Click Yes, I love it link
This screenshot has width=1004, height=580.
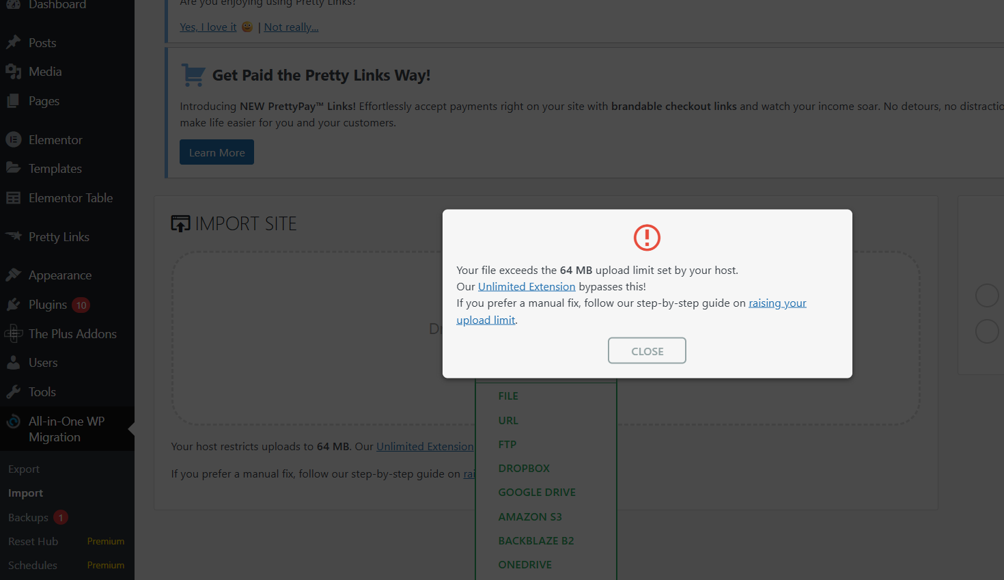click(x=208, y=27)
